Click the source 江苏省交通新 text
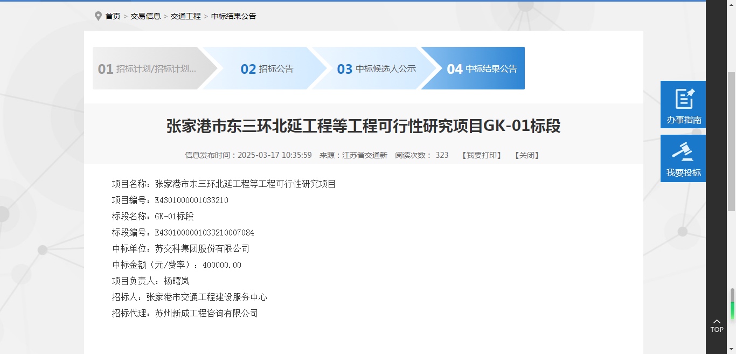This screenshot has width=736, height=354. coord(365,155)
